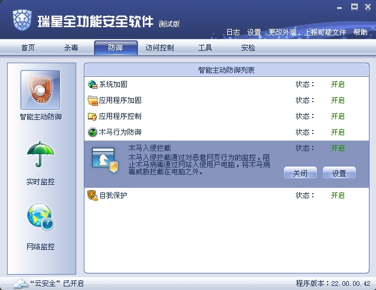Click 上报可疑文件 link
376x290 pixels.
coord(325,32)
